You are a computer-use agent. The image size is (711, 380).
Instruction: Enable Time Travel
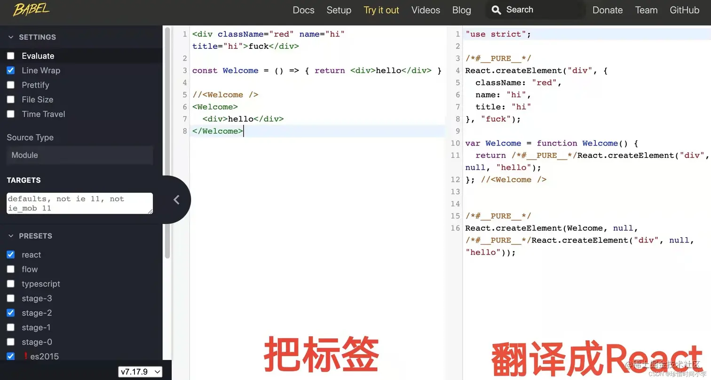point(10,114)
